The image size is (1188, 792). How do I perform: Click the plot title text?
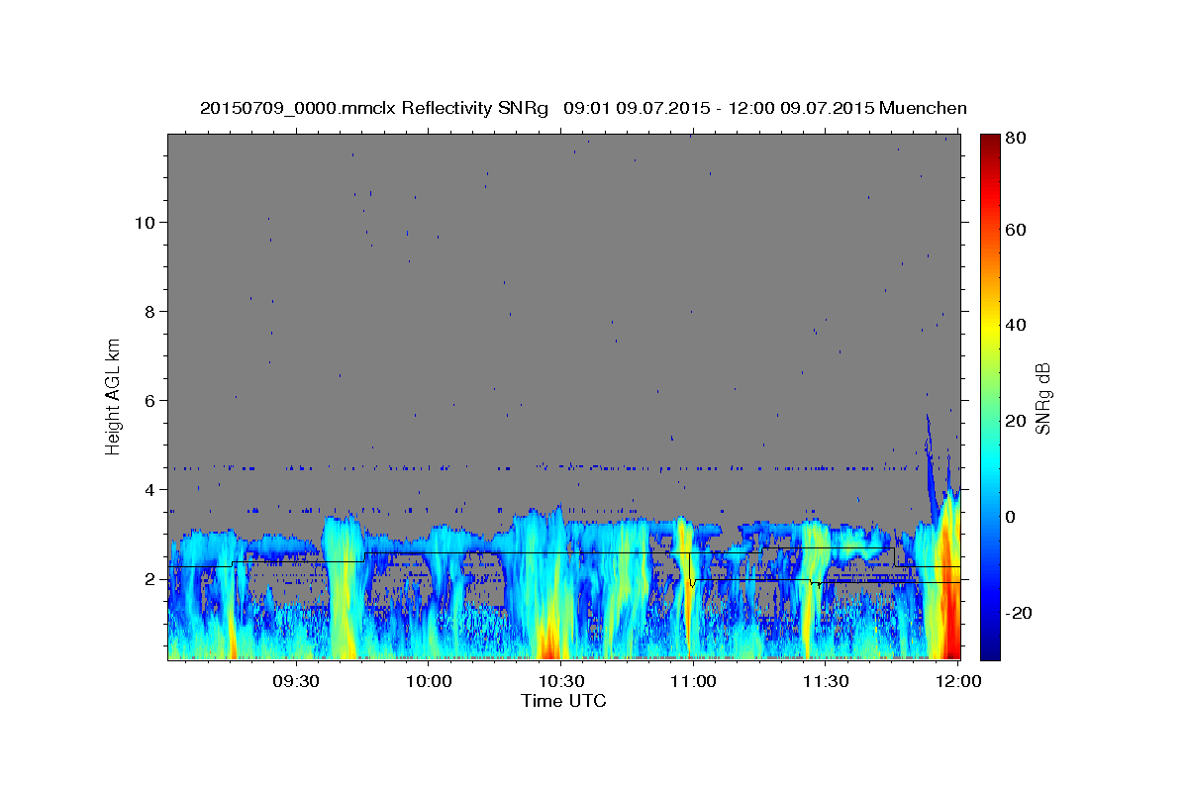[583, 108]
